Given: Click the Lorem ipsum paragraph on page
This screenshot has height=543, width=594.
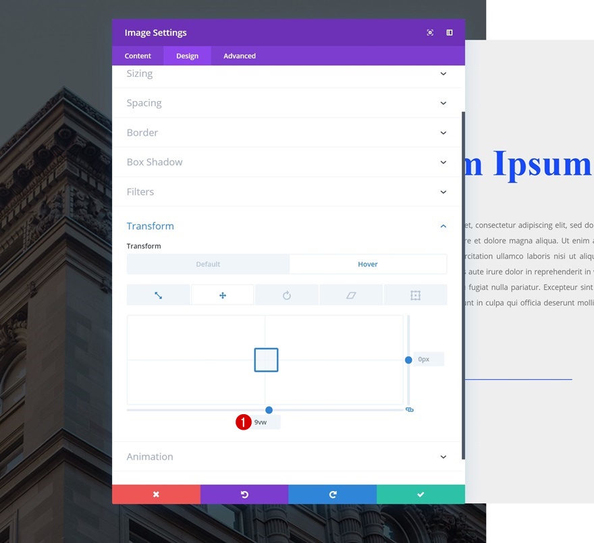Looking at the screenshot, I should click(529, 264).
